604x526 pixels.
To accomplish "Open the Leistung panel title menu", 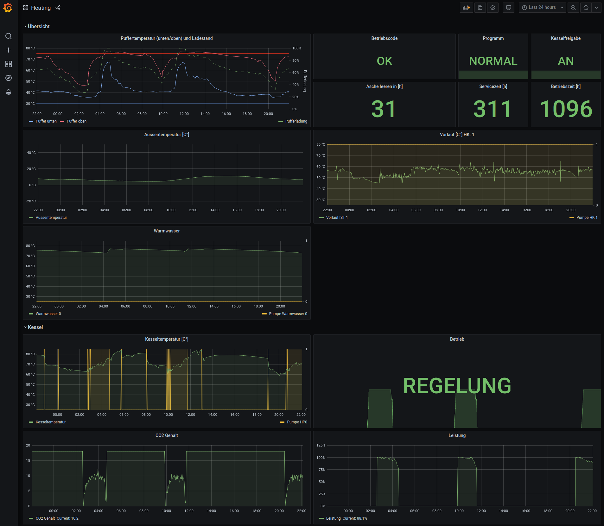I will pos(457,435).
